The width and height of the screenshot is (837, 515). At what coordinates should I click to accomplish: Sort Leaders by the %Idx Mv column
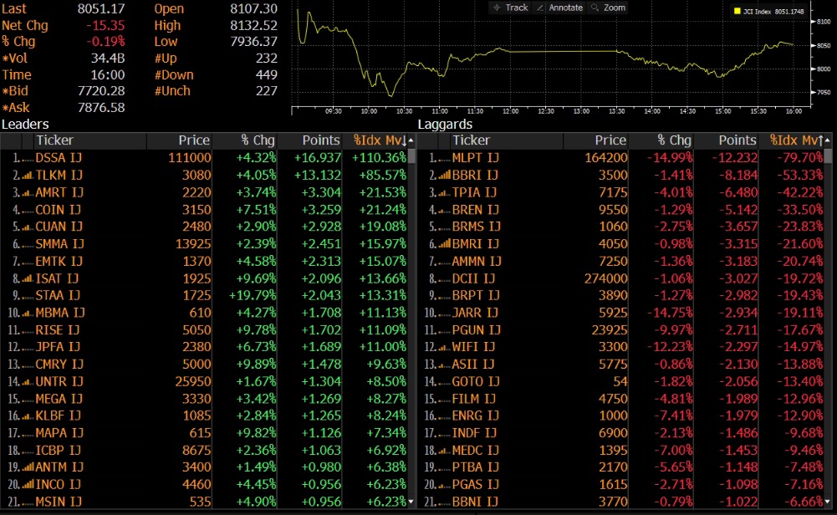[x=379, y=140]
